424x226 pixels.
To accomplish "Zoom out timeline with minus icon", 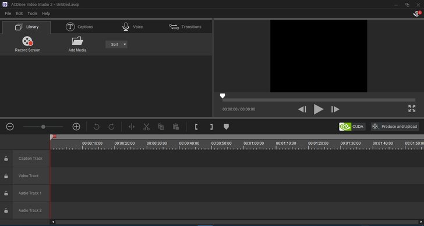I will [10, 127].
